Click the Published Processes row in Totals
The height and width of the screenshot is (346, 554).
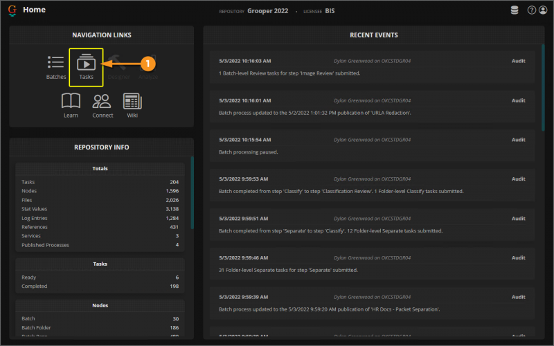tap(100, 244)
